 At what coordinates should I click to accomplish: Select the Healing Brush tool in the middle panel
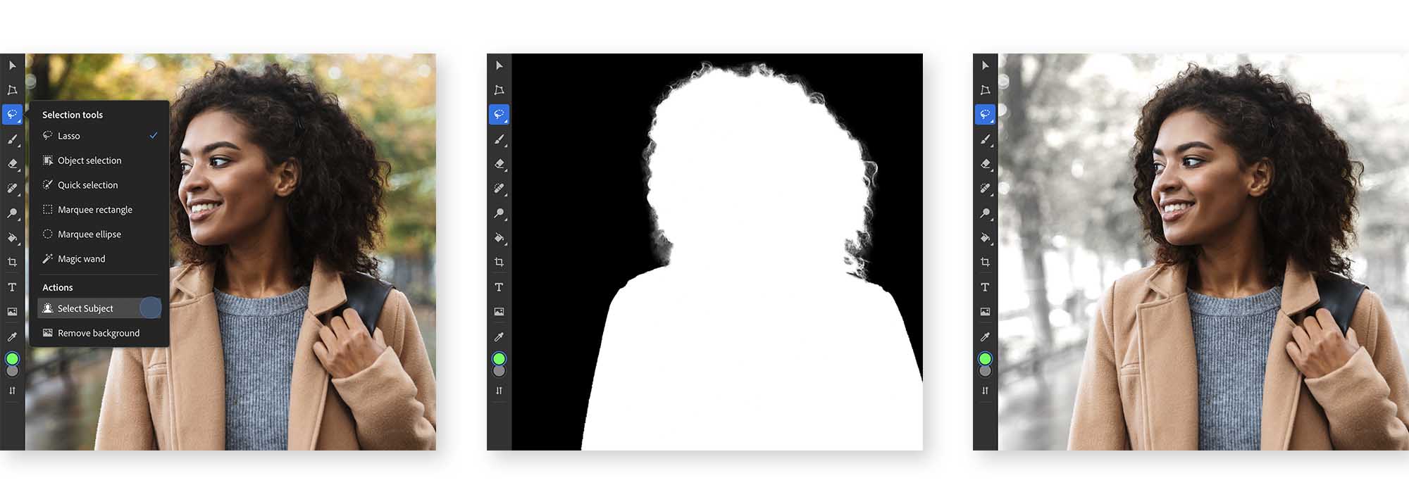[499, 188]
